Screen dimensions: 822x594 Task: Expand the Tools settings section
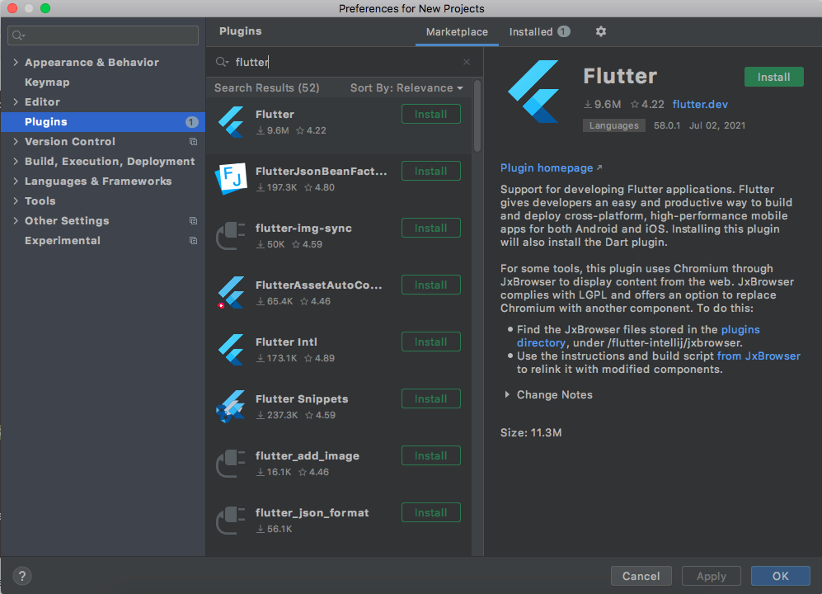click(16, 201)
